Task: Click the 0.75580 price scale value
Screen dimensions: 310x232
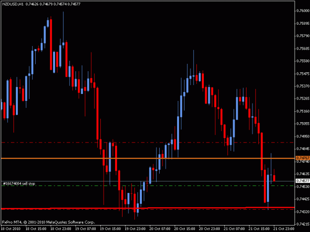Action: [303, 61]
